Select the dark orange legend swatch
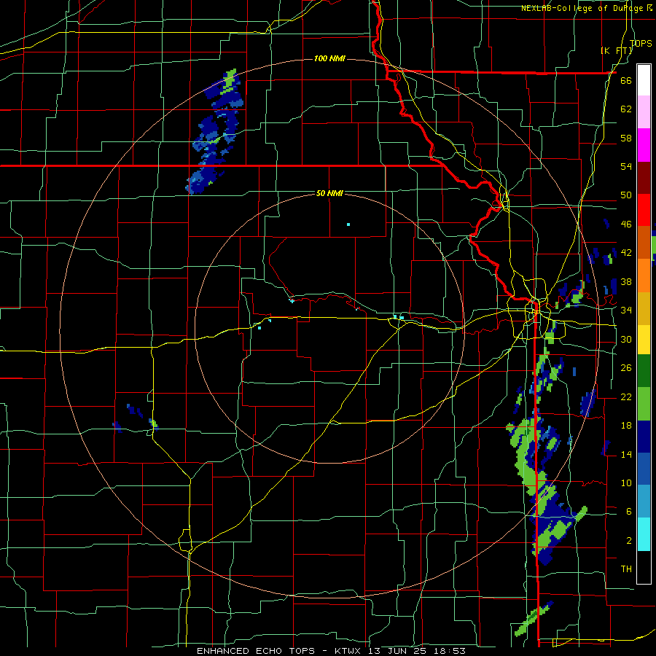656x656 pixels. (x=644, y=243)
